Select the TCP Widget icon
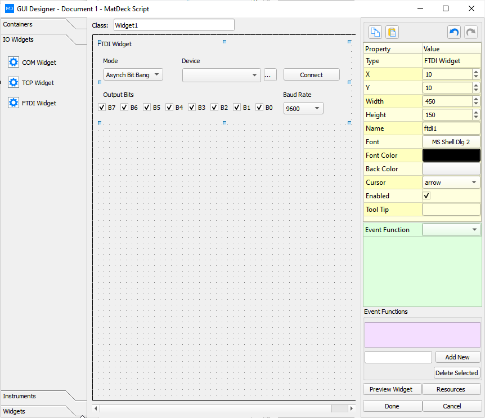 click(x=14, y=82)
